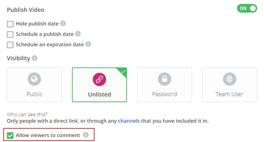This screenshot has height=142, width=264.
Task: Click the Visibility info icon
Action: tap(35, 58)
